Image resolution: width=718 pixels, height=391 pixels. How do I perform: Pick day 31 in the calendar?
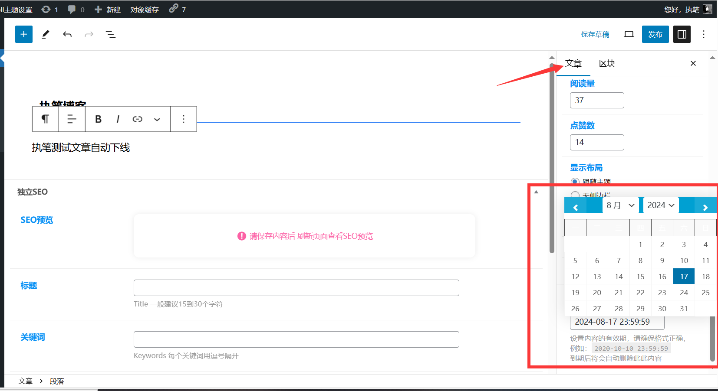(684, 309)
